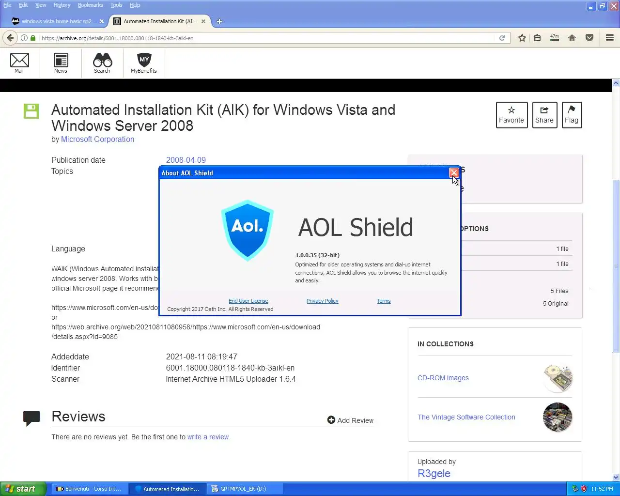Open the Bookmarks menu

[91, 5]
